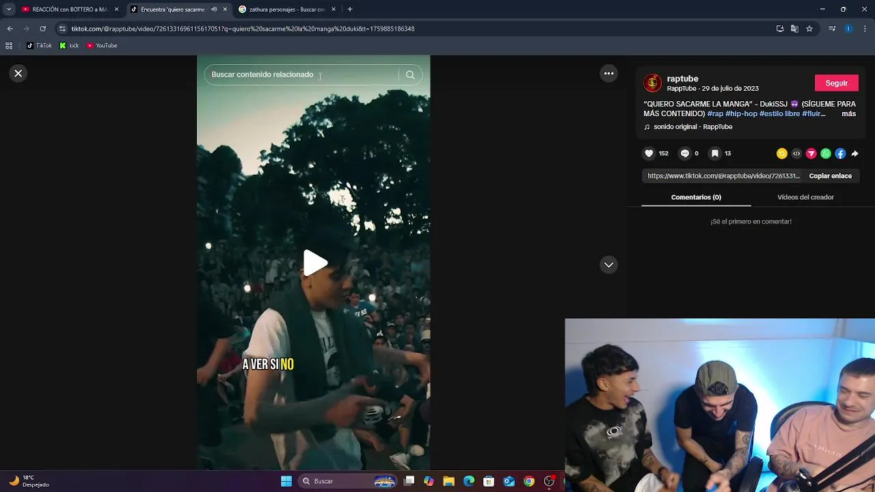Switch to 'Videos del creador' tab
The height and width of the screenshot is (492, 875).
click(805, 197)
